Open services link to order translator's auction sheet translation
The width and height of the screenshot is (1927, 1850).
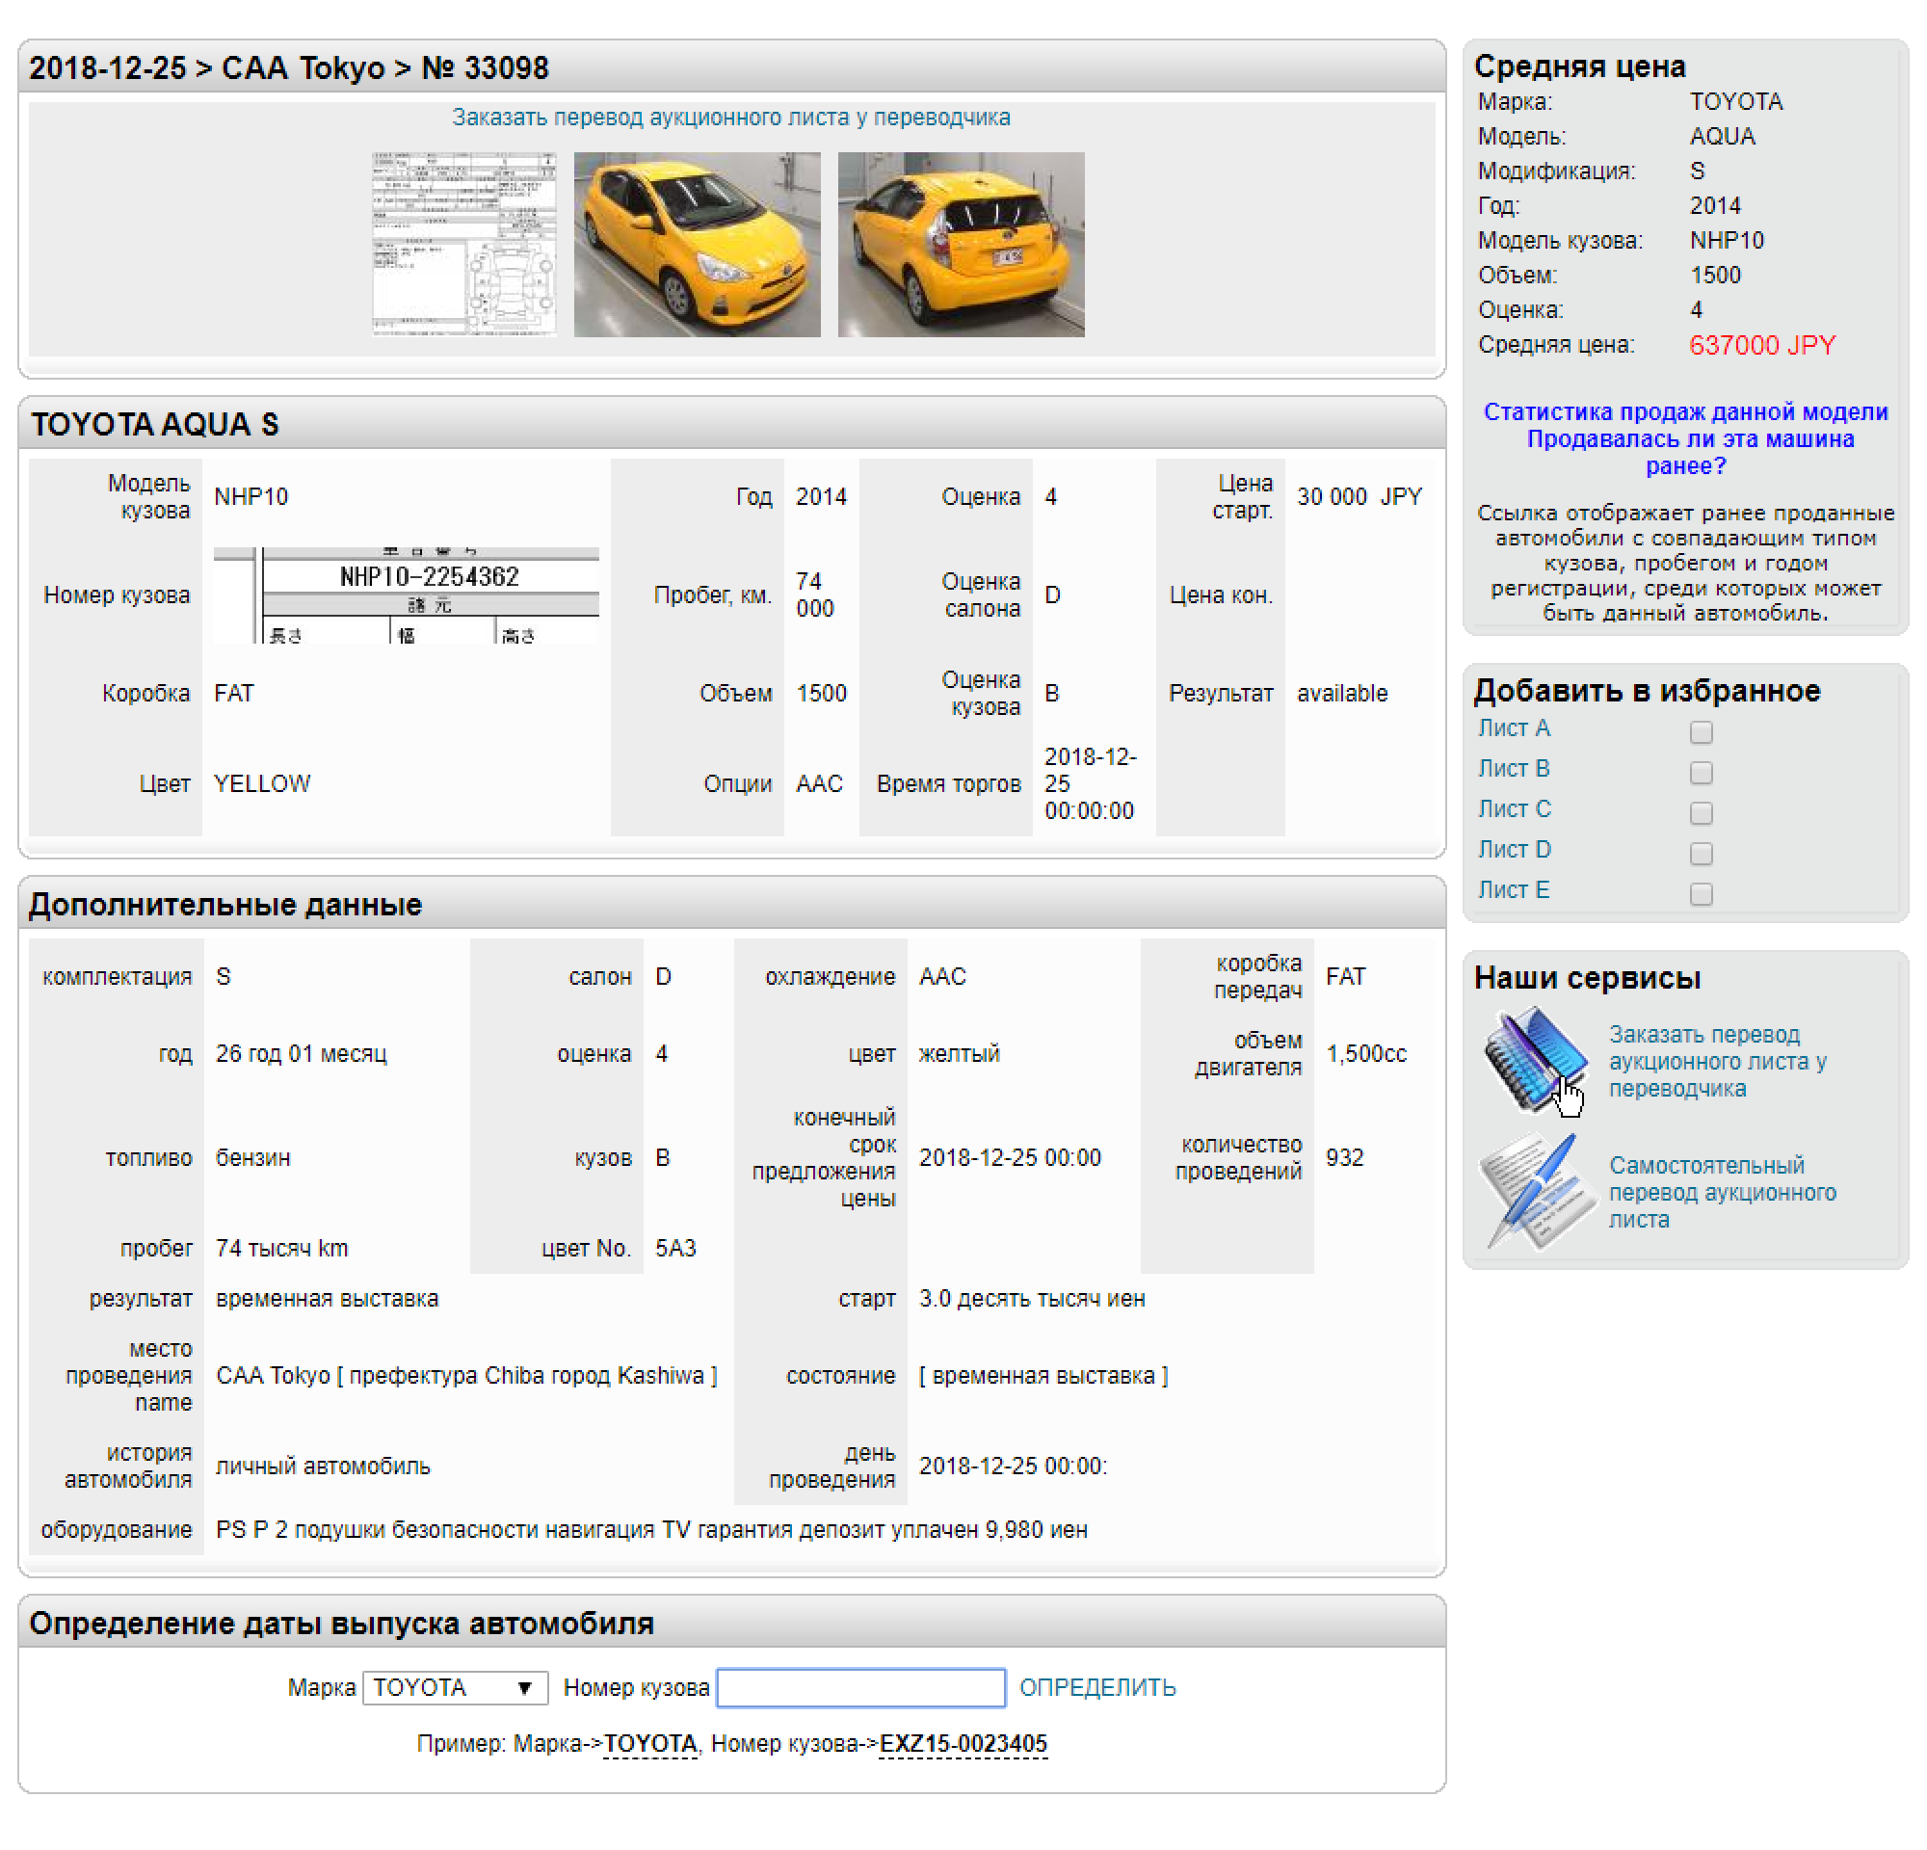[1717, 1061]
